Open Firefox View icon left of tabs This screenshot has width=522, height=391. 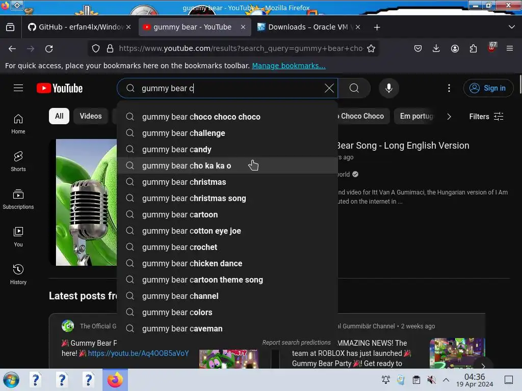(10, 27)
